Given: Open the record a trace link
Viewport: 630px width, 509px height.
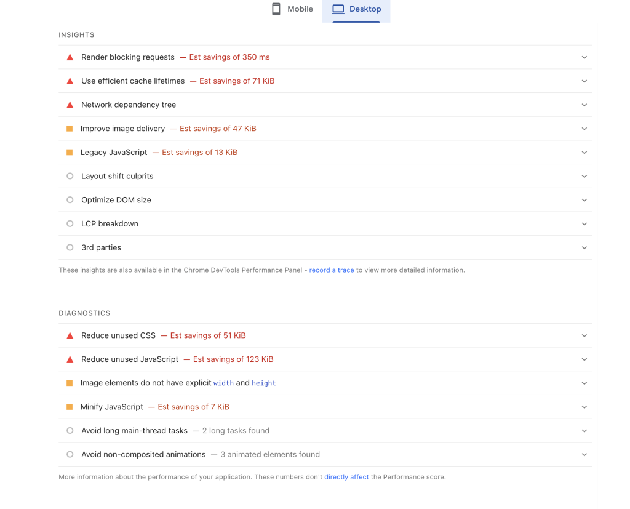Looking at the screenshot, I should point(332,270).
